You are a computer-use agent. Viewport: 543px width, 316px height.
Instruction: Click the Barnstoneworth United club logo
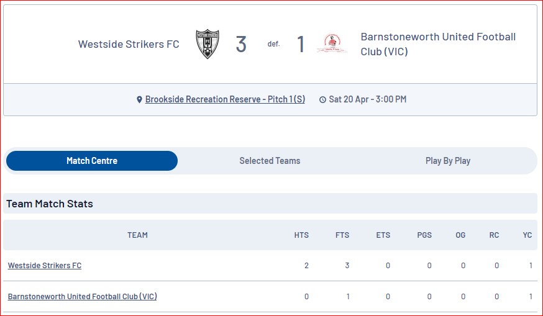click(332, 43)
